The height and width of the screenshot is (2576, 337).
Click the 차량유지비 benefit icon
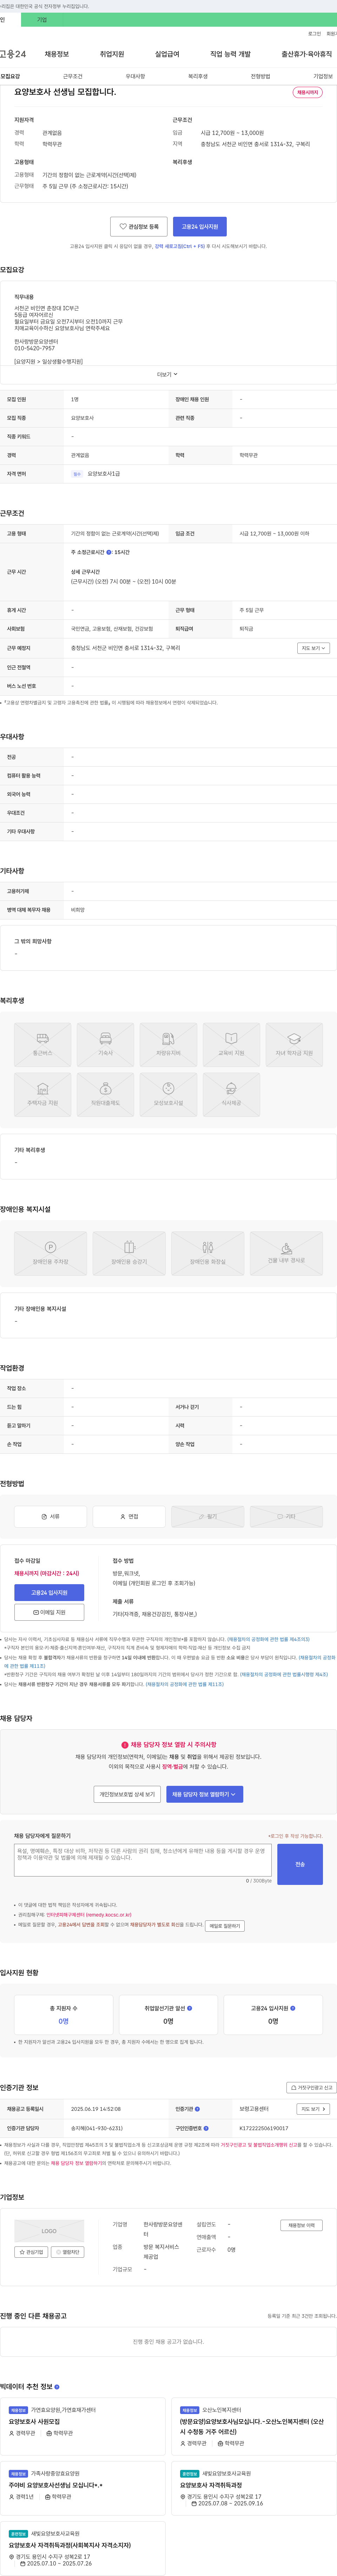coord(168,1044)
